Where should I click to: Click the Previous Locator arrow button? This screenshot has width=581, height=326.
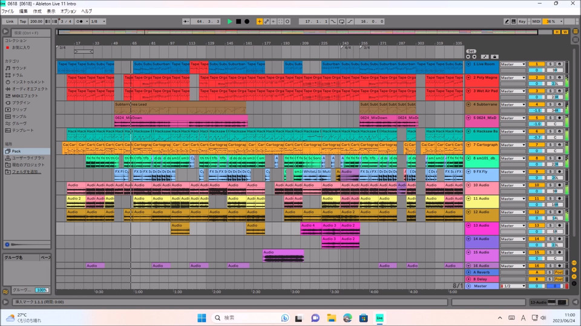[468, 57]
